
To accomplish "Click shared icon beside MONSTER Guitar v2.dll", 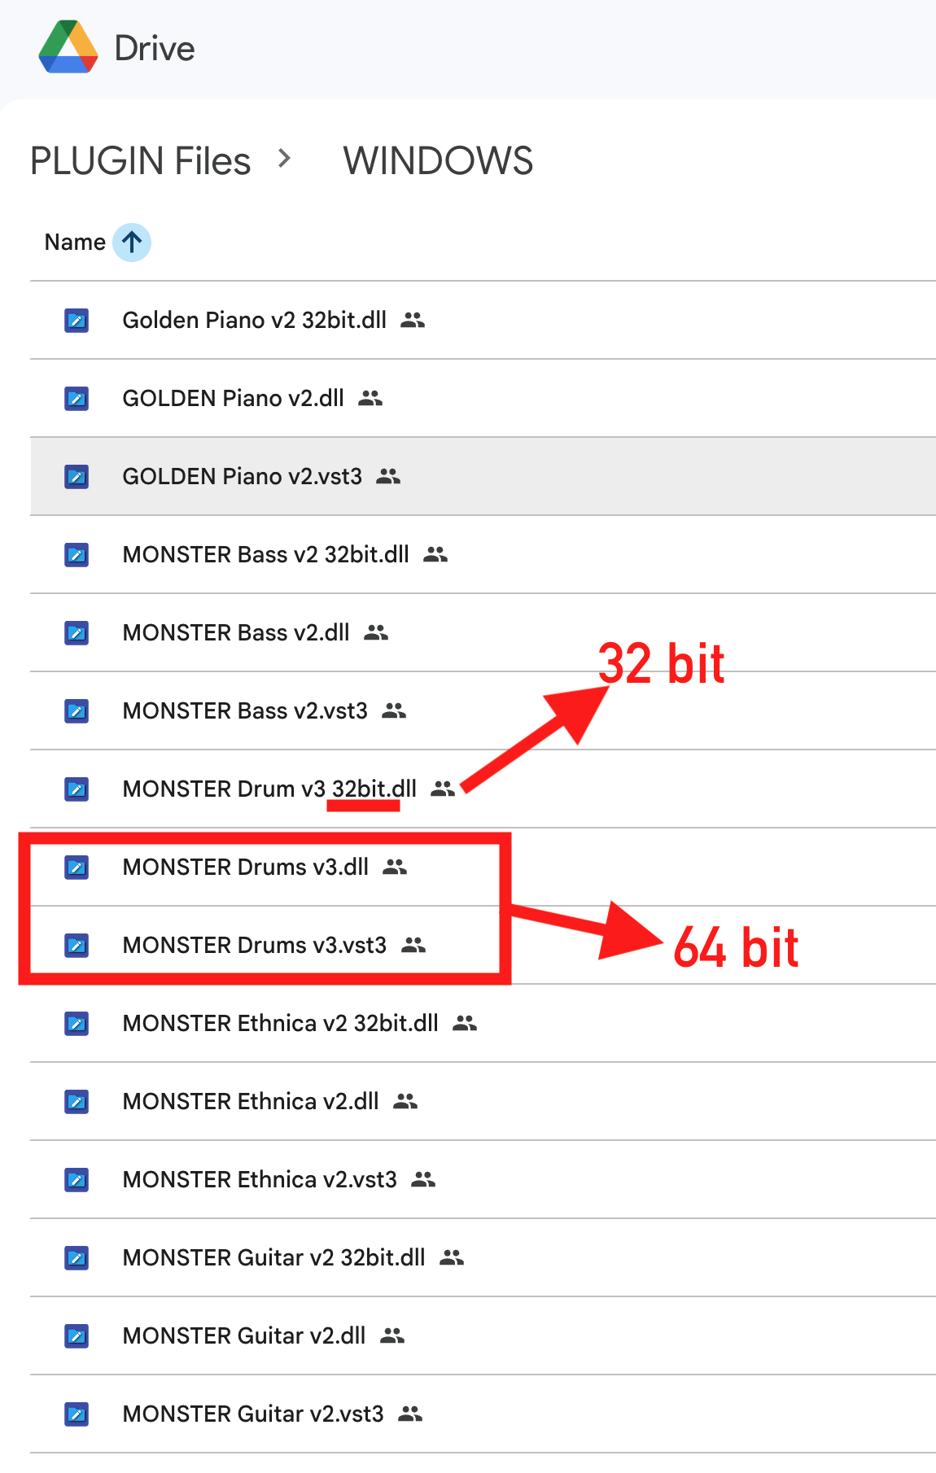I will point(392,1335).
